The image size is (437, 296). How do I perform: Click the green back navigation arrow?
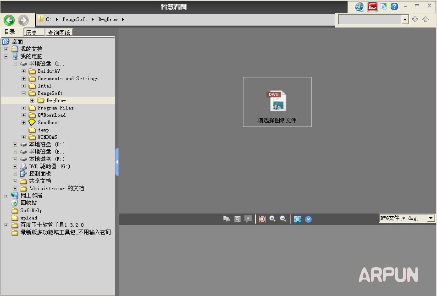[9, 20]
